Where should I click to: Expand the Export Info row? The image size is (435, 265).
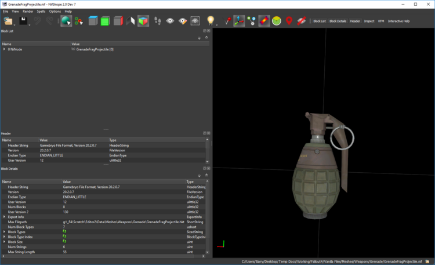coord(4,217)
